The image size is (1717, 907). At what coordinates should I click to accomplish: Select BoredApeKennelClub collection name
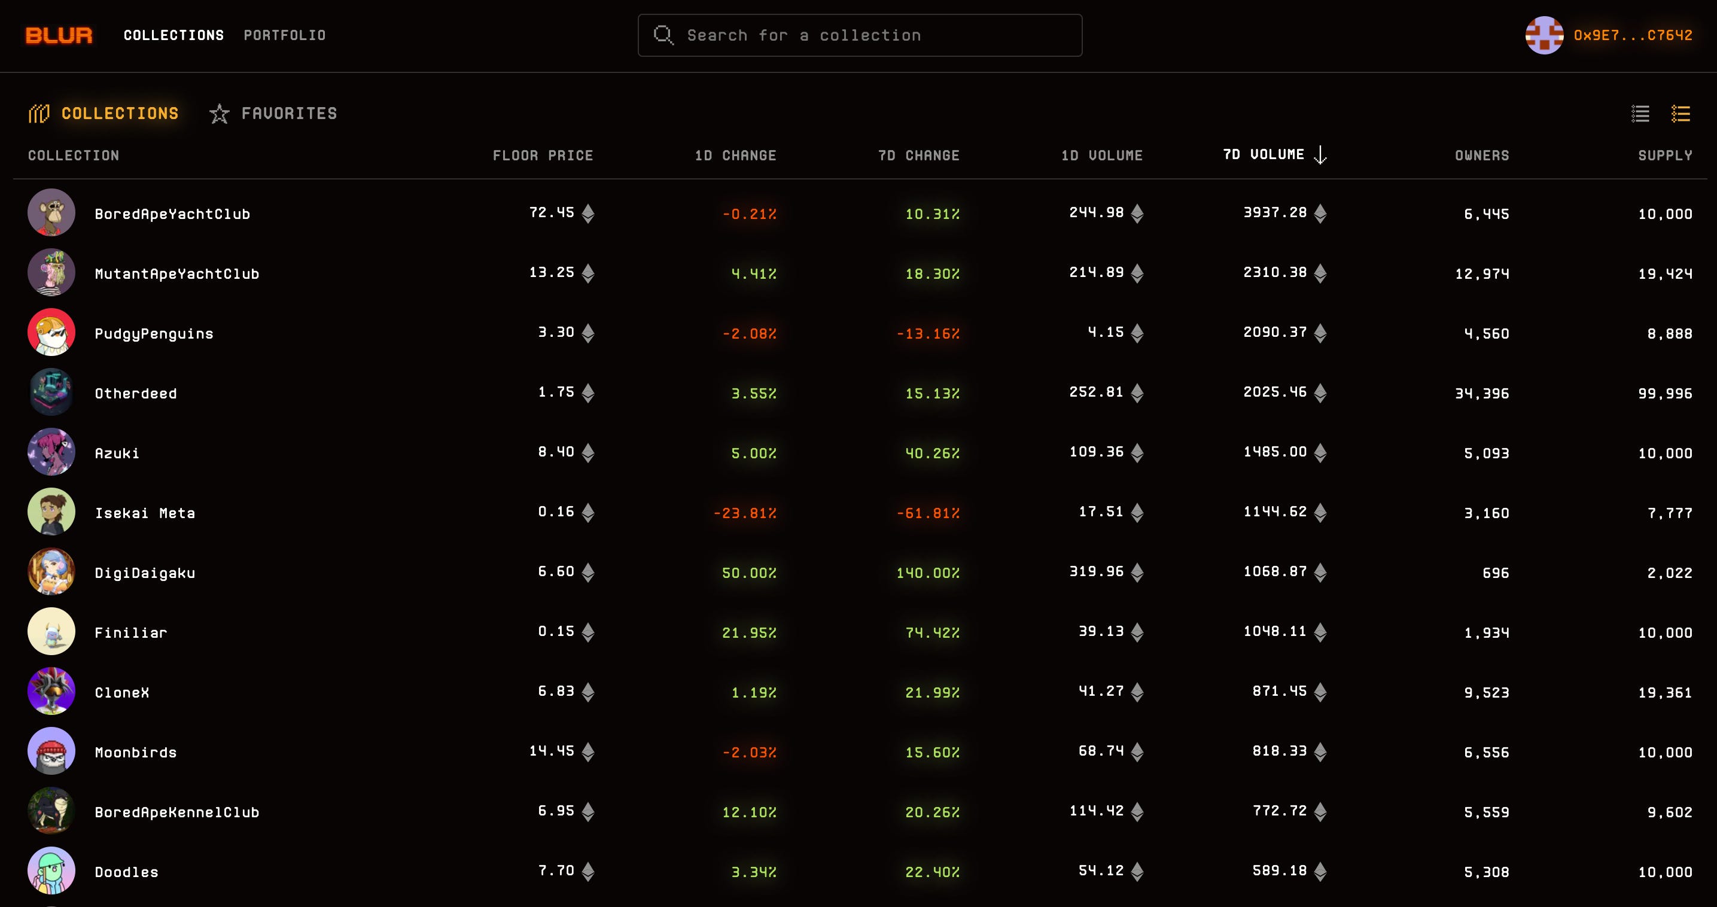[x=176, y=812]
